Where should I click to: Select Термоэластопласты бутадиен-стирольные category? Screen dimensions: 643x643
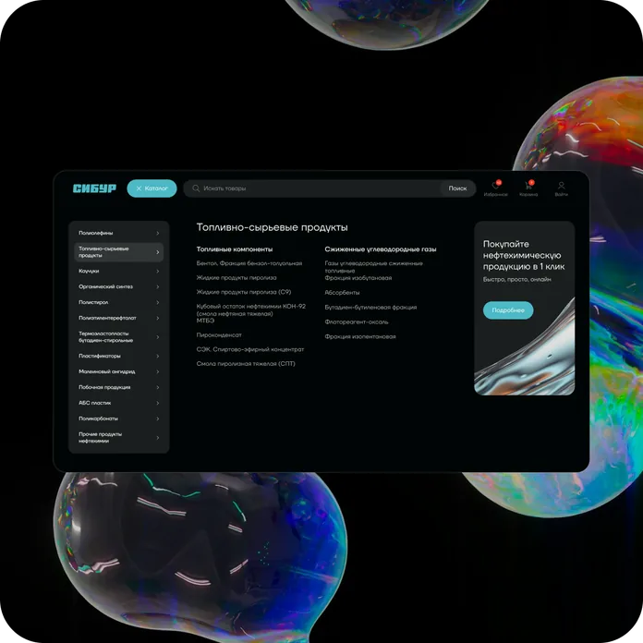[119, 336]
